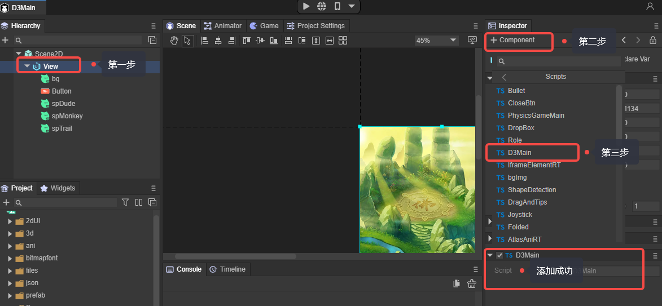662x306 pixels.
Task: Add node with Hierarchy plus icon
Action: 6,40
